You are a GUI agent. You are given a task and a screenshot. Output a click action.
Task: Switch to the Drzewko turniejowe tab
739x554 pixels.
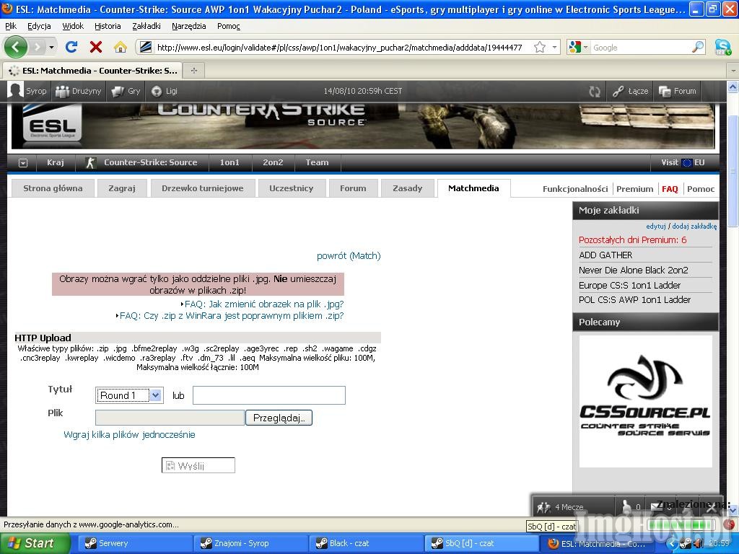tap(203, 188)
